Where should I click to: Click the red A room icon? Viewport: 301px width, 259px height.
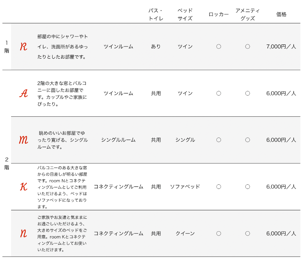[x=24, y=93]
